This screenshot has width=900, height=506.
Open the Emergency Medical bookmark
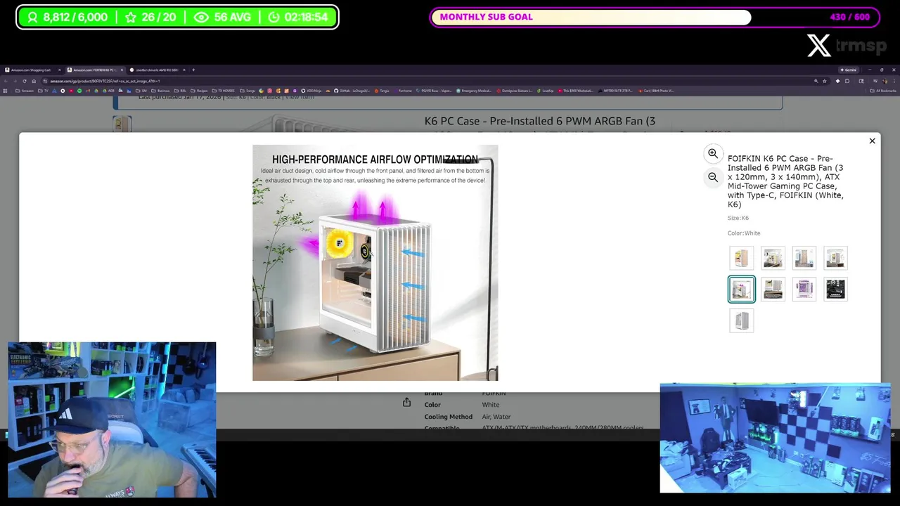[x=474, y=91]
